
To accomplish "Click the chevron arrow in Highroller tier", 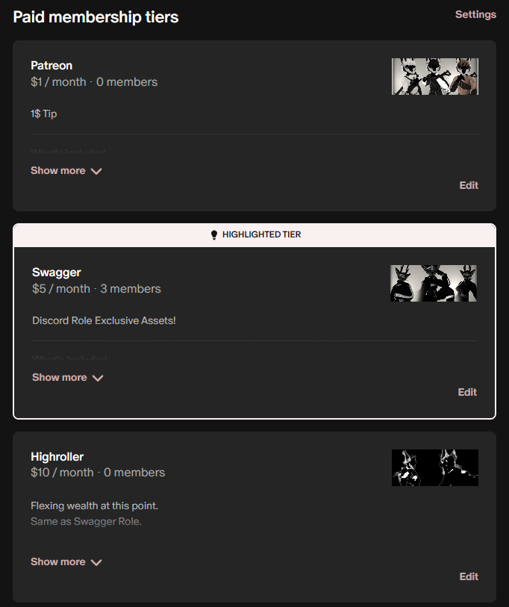I will [x=96, y=562].
